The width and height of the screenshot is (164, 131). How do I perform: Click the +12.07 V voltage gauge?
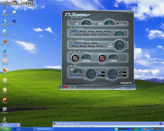click(119, 34)
